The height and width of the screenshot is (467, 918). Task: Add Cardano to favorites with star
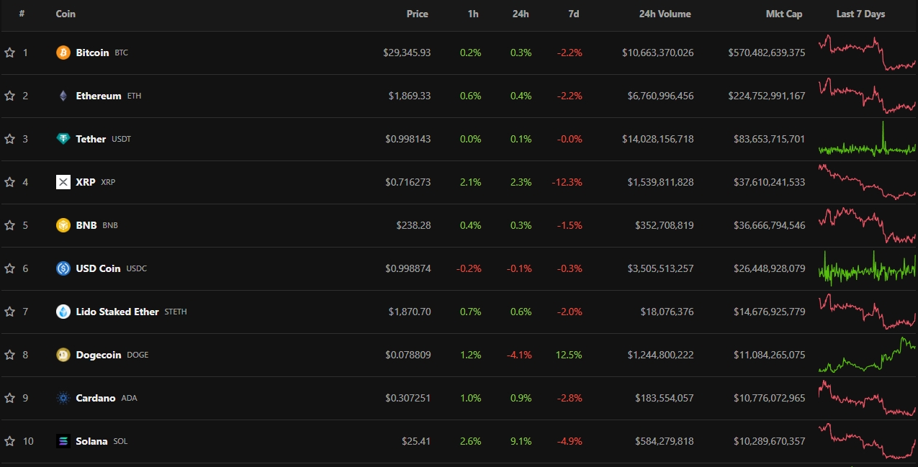(x=9, y=398)
